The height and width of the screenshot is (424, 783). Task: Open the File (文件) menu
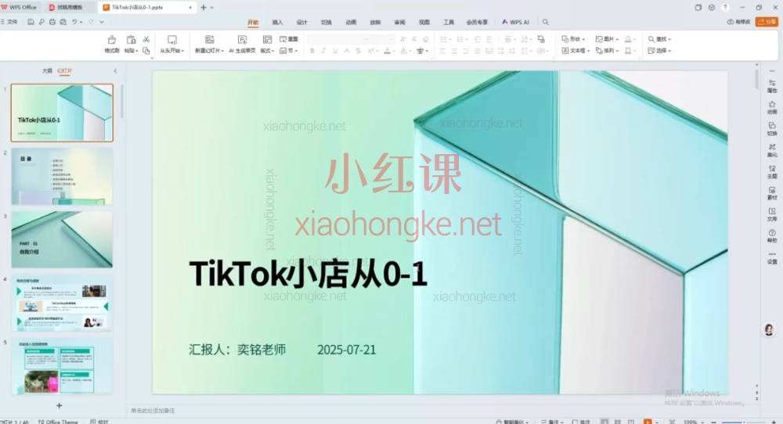tap(9, 22)
